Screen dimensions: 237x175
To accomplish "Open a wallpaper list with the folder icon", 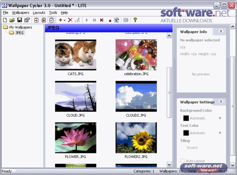I will tap(12, 20).
